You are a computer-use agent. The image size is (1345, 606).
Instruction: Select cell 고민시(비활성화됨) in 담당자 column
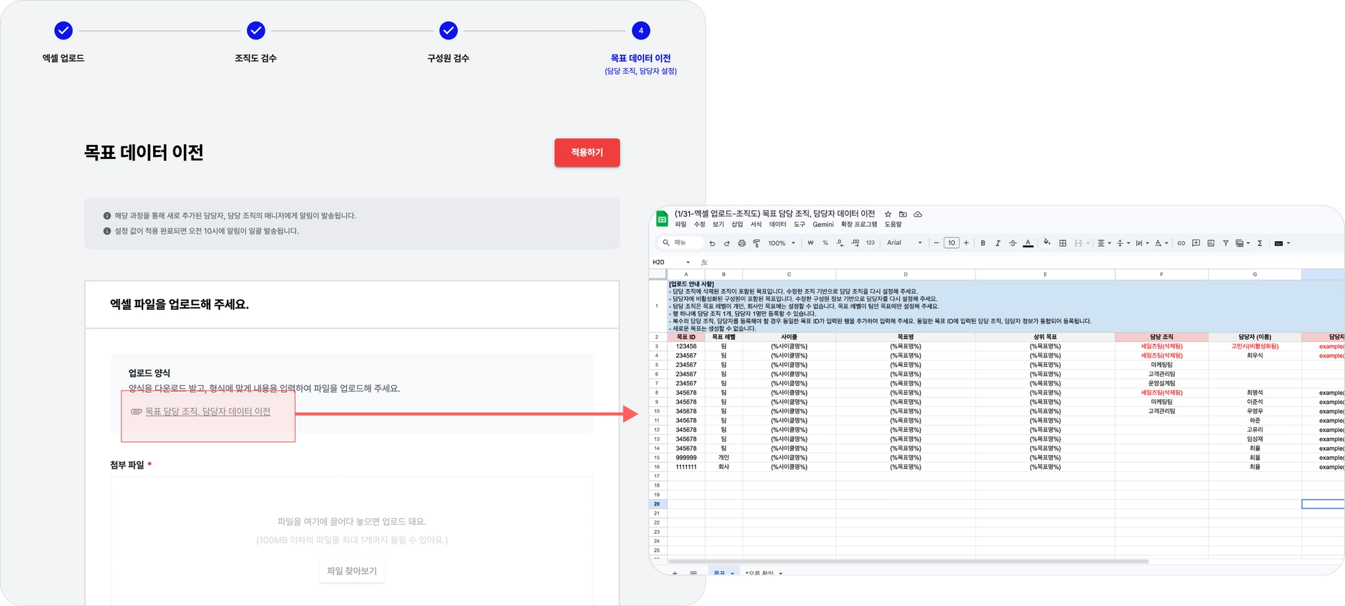coord(1254,346)
